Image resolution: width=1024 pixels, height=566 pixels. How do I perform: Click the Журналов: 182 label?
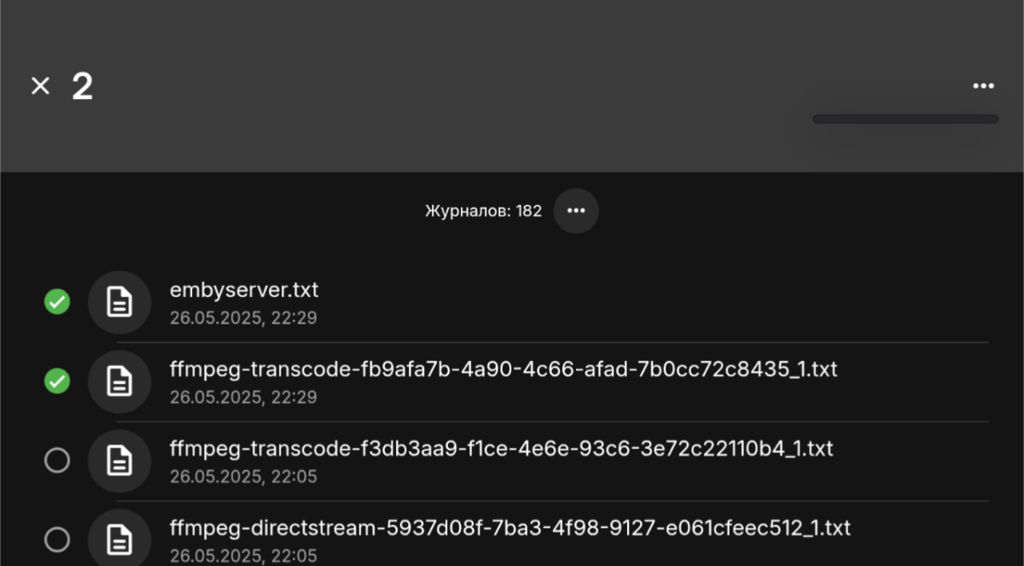point(483,211)
